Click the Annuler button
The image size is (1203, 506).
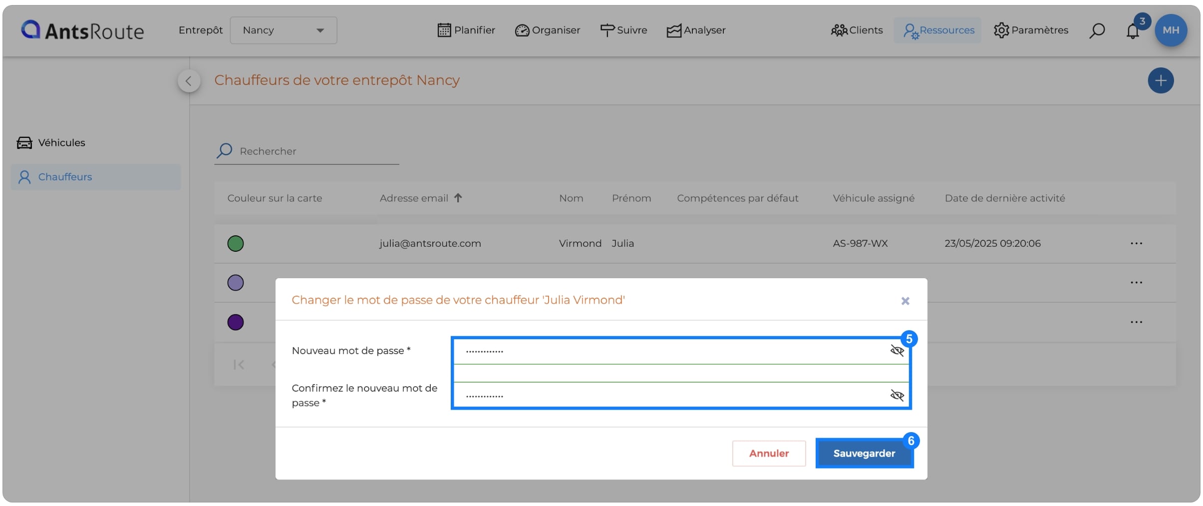point(769,453)
